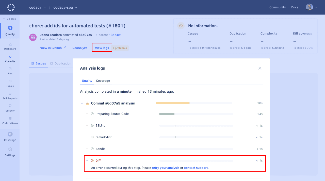Open Files in the sidebar
The height and width of the screenshot is (181, 325).
pyautogui.click(x=10, y=71)
